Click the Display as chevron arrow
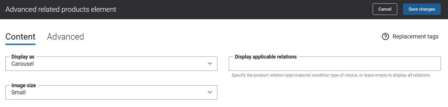Screen dimensions: 448x107 [210, 64]
